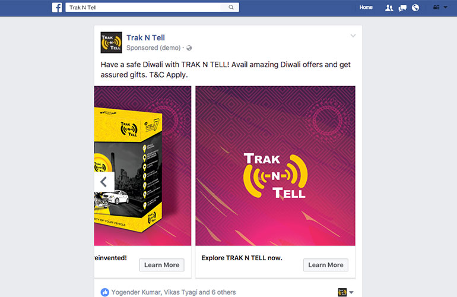Open the Trak N Tell logo carousel image
Image resolution: width=457 pixels, height=297 pixels.
pyautogui.click(x=275, y=166)
